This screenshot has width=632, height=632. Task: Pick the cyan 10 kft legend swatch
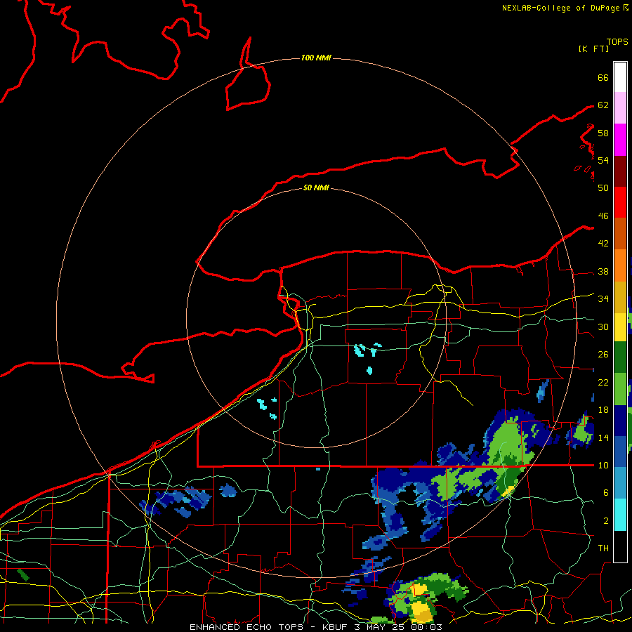(620, 515)
